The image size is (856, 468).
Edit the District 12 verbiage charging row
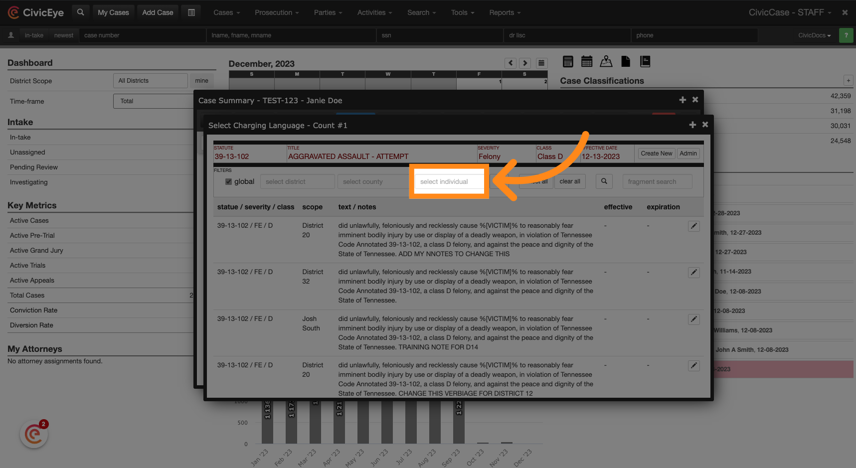pos(694,366)
